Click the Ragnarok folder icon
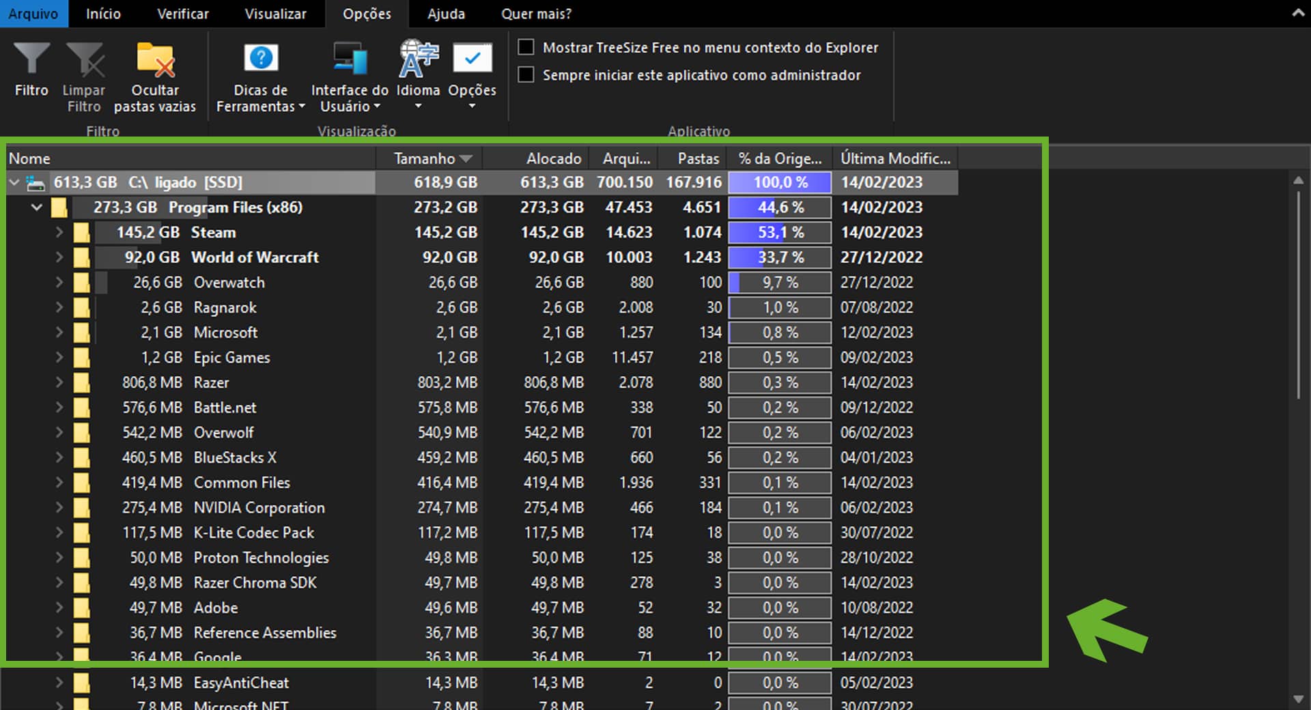Viewport: 1311px width, 710px height. tap(82, 308)
